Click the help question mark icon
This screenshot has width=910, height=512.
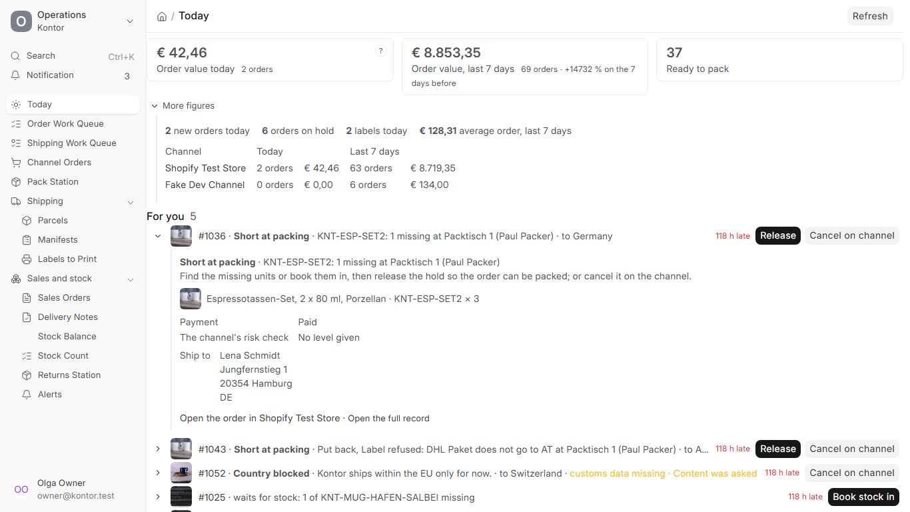coord(381,51)
